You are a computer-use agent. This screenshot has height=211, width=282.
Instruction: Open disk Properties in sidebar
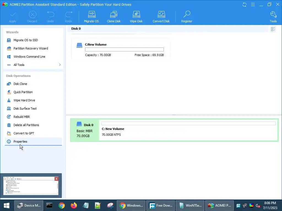tap(33, 141)
